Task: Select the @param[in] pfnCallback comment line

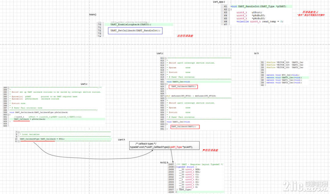Action: (x=35, y=99)
